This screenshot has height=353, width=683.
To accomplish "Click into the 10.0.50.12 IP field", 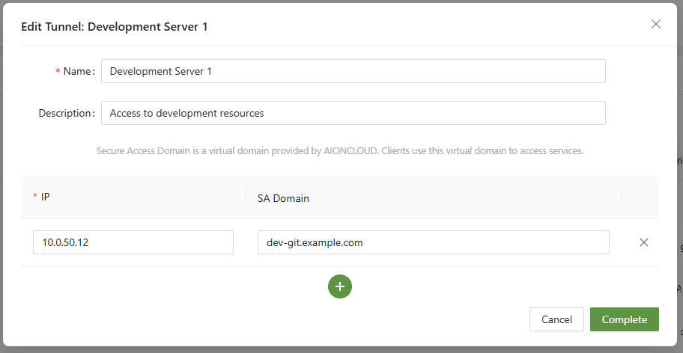I will 133,242.
